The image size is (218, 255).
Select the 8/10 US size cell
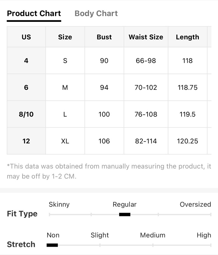coord(26,114)
